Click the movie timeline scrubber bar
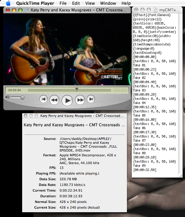This screenshot has height=217, width=185. pyautogui.click(x=69, y=90)
